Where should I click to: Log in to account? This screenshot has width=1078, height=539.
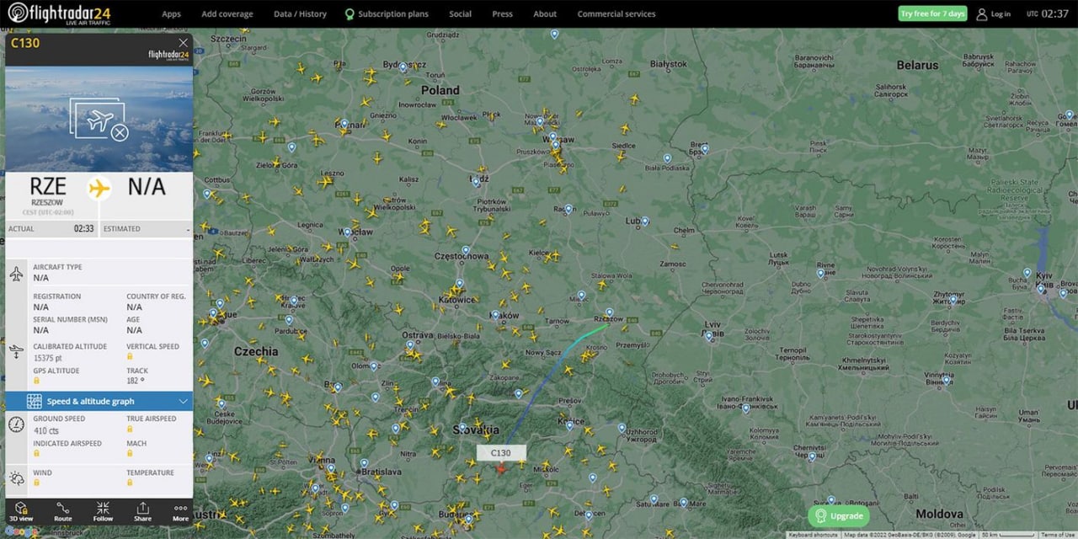tap(993, 14)
